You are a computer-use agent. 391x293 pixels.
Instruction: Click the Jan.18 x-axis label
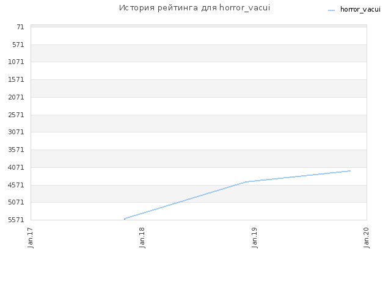coord(142,237)
